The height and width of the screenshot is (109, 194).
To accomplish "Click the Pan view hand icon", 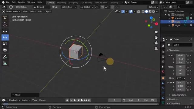I will click(x=156, y=38).
